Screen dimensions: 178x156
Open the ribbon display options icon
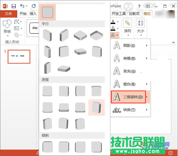[148, 6]
